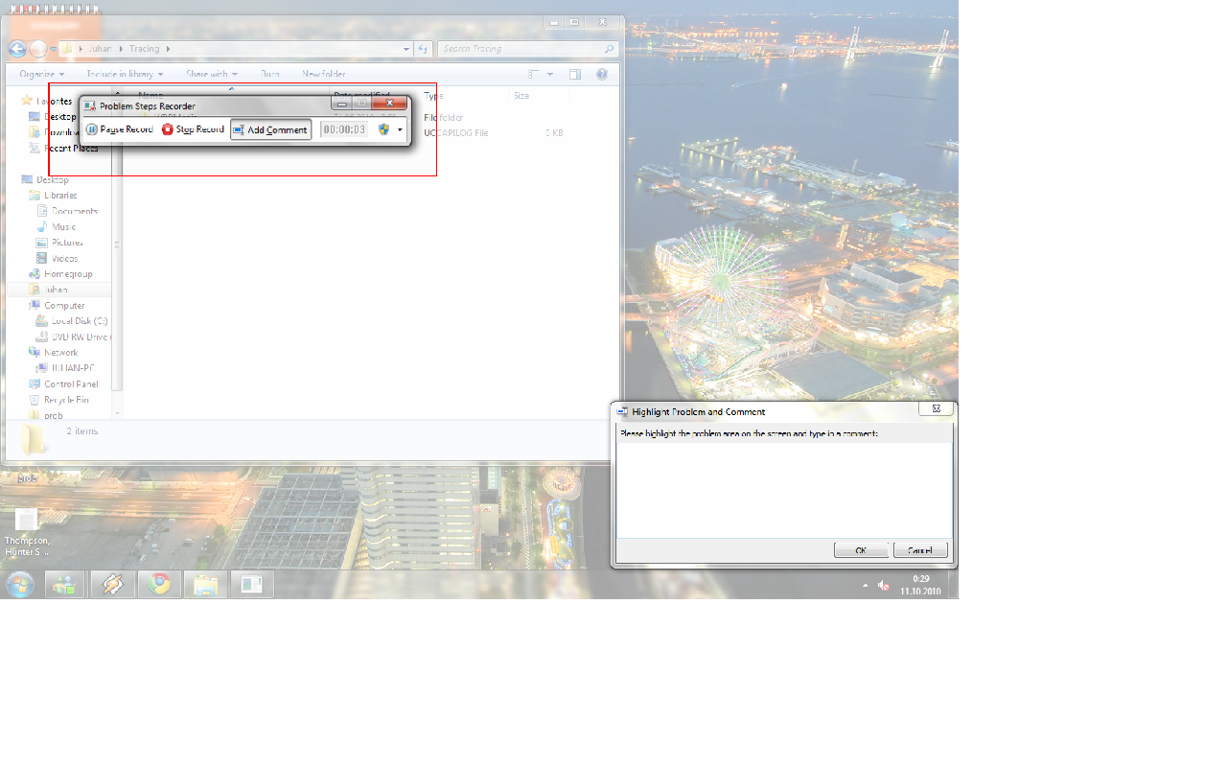
Task: Open the Thompson, Hunter S desktop file
Action: tap(27, 532)
